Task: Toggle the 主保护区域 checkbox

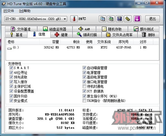Action: click(x=11, y=86)
